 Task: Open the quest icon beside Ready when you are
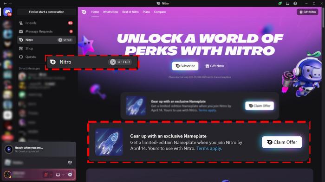pyautogui.click(x=9, y=149)
